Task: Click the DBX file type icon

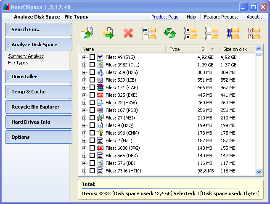Action: (x=100, y=156)
